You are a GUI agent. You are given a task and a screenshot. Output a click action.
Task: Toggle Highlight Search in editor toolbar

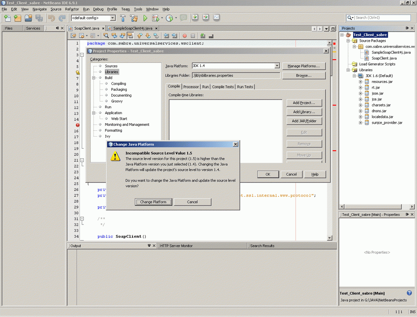(x=130, y=35)
